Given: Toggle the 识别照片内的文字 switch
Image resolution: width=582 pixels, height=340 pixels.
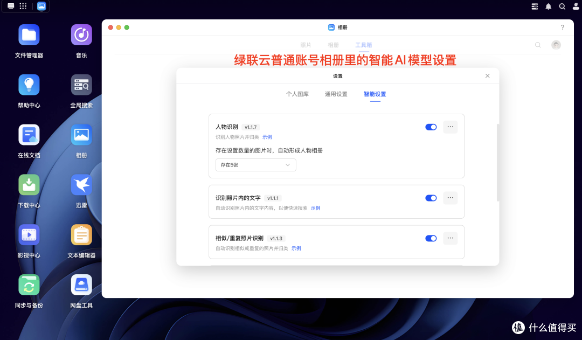Looking at the screenshot, I should pyautogui.click(x=431, y=198).
